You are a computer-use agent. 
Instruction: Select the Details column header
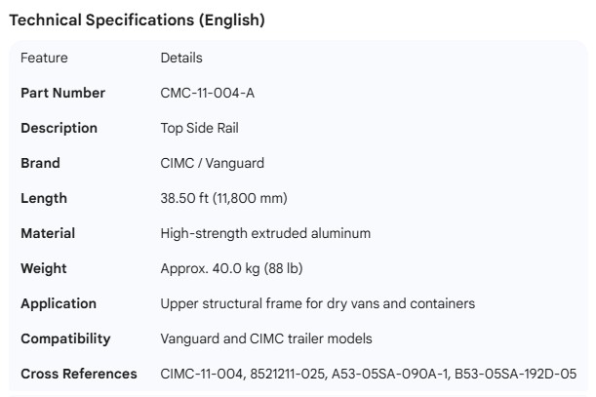[x=181, y=58]
